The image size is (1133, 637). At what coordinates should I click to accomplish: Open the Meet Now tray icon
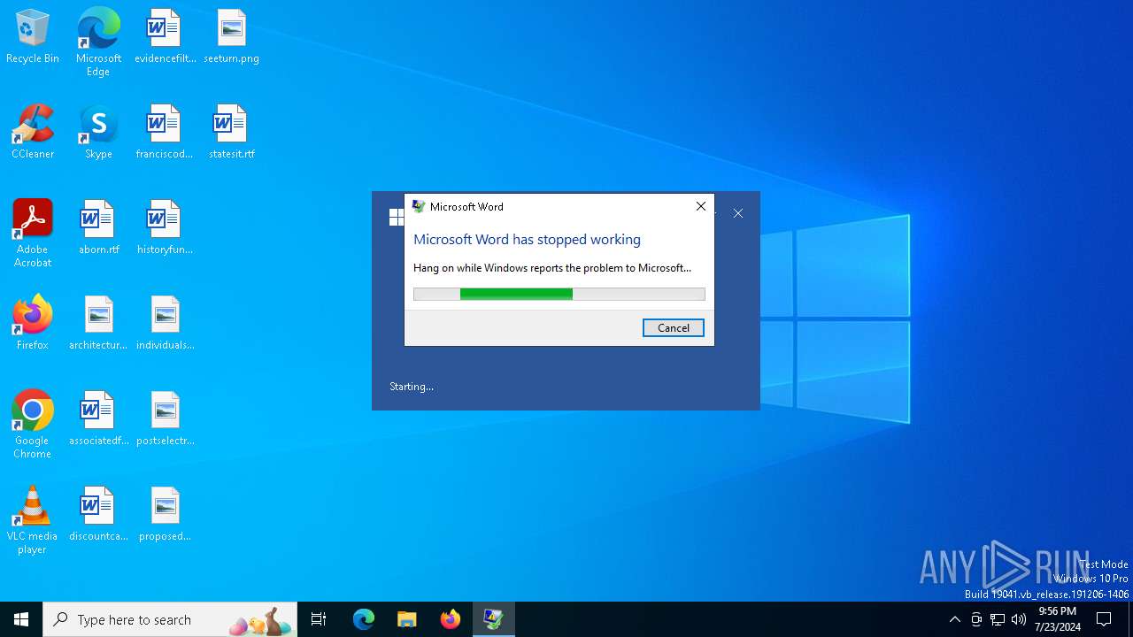point(976,619)
